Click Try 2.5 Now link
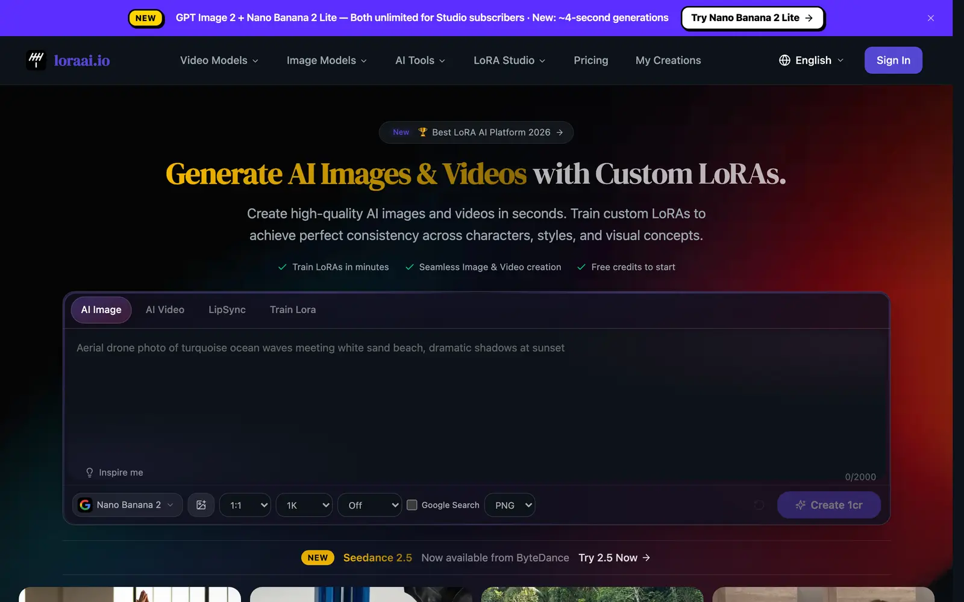 614,558
